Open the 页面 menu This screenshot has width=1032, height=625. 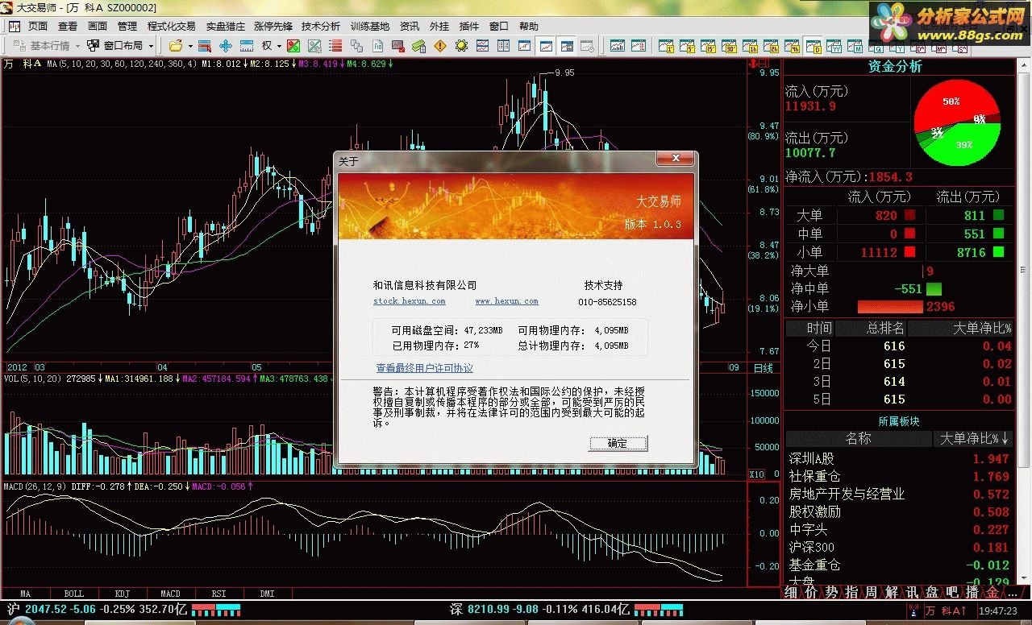pyautogui.click(x=38, y=26)
